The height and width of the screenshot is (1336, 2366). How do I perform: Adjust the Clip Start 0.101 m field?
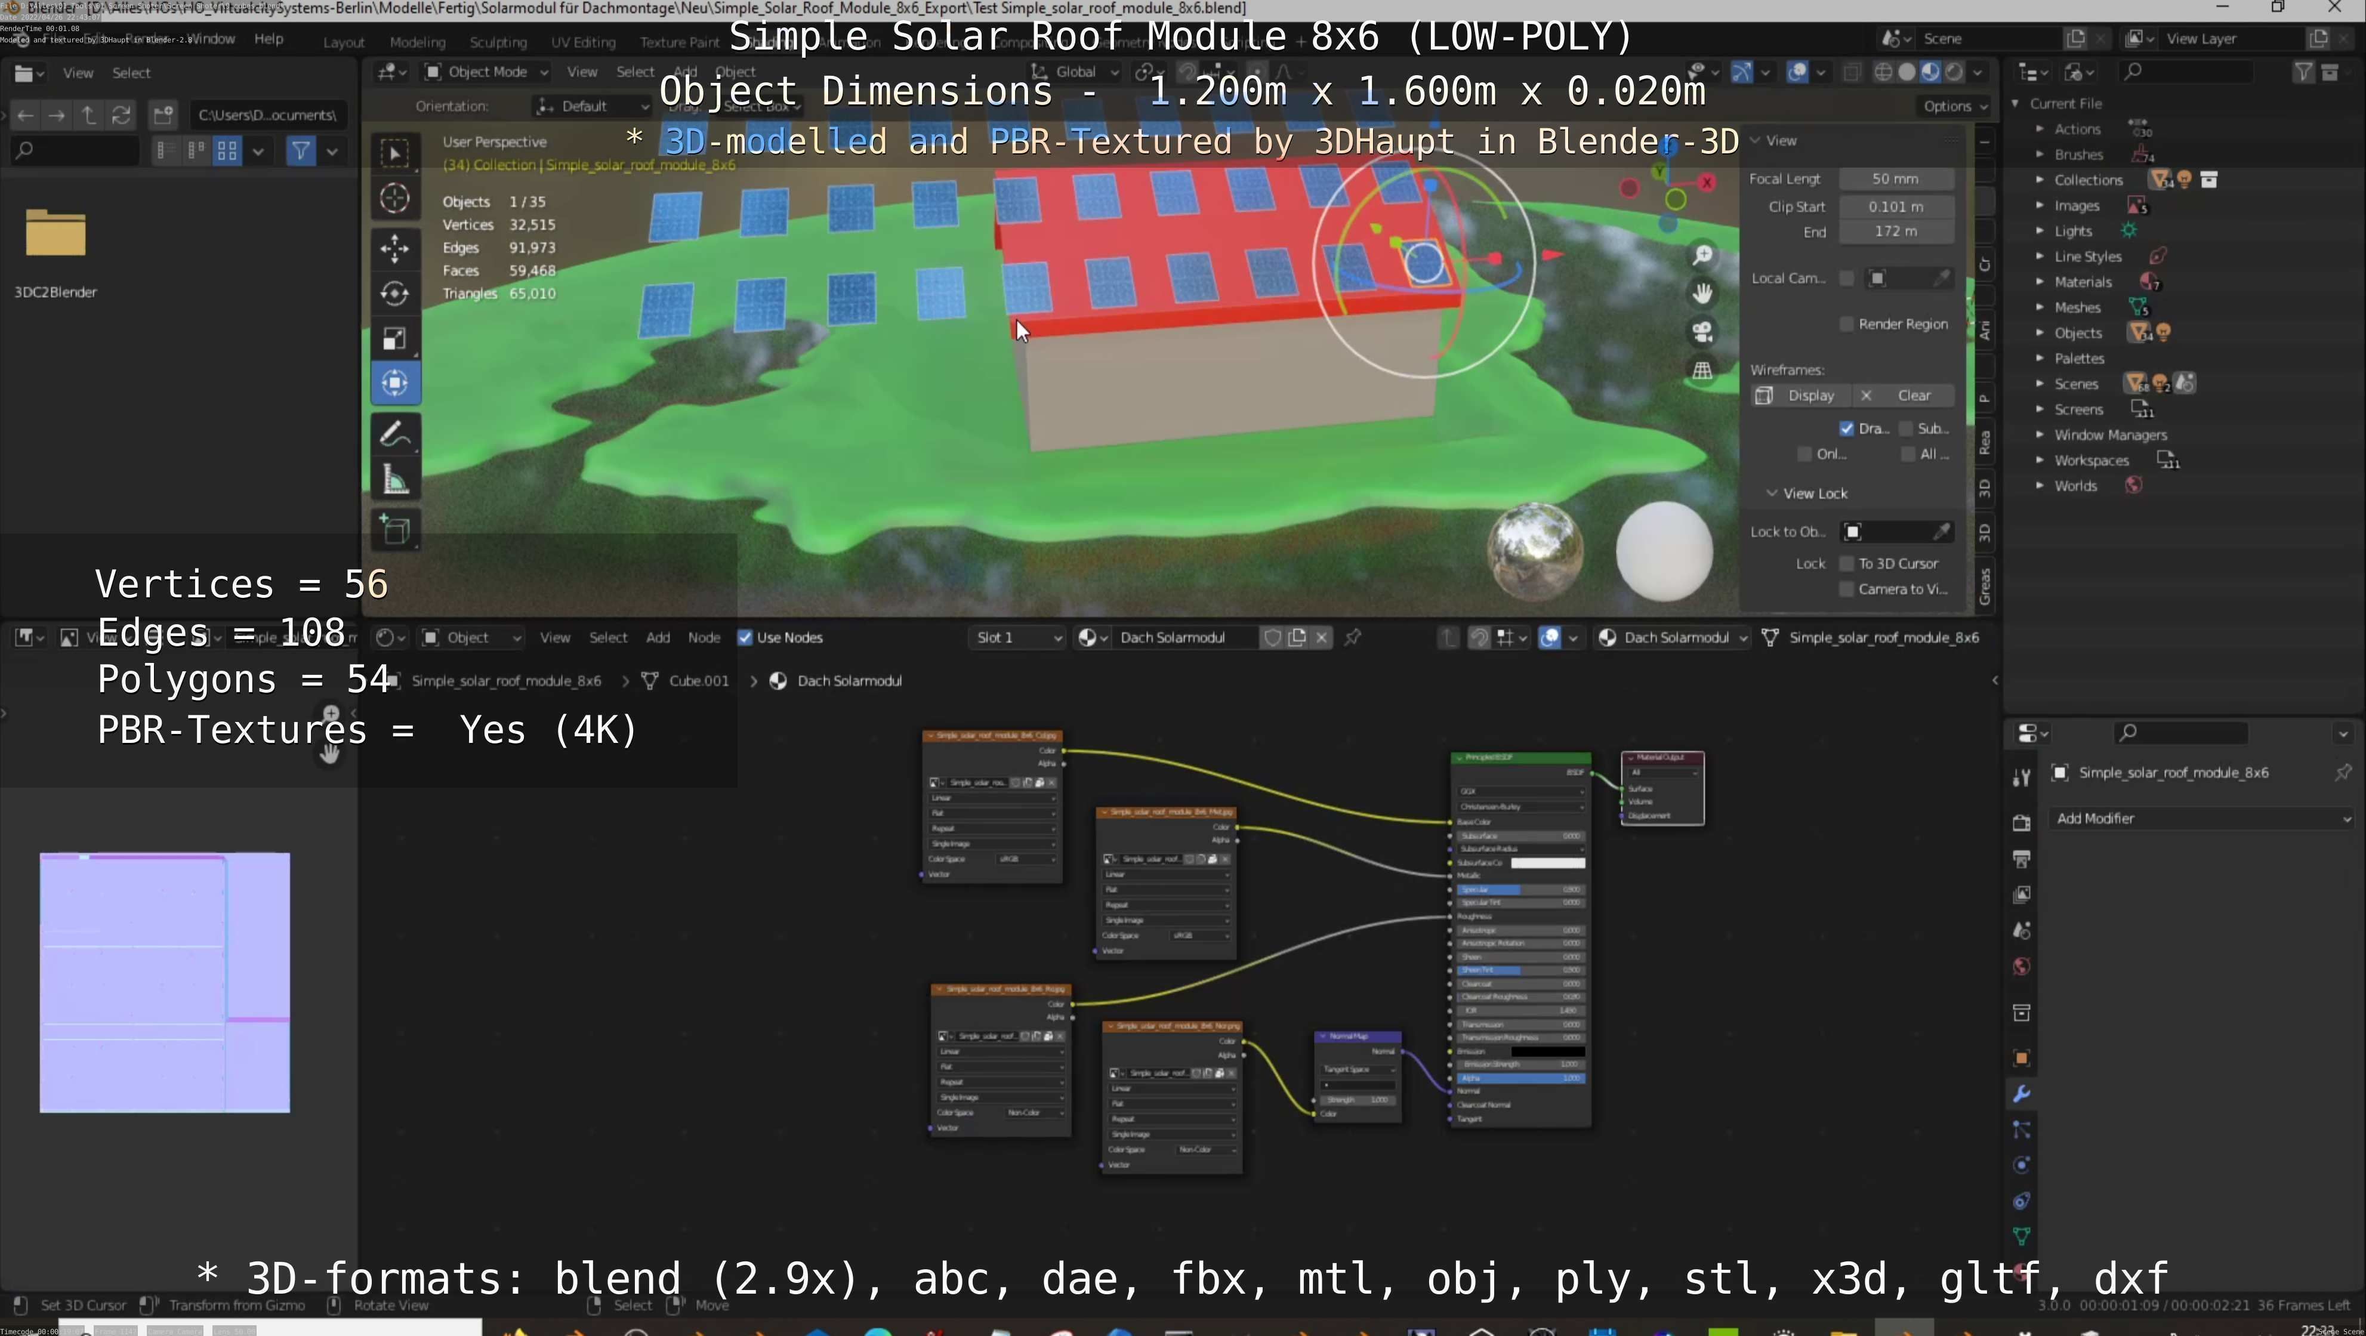click(1895, 206)
